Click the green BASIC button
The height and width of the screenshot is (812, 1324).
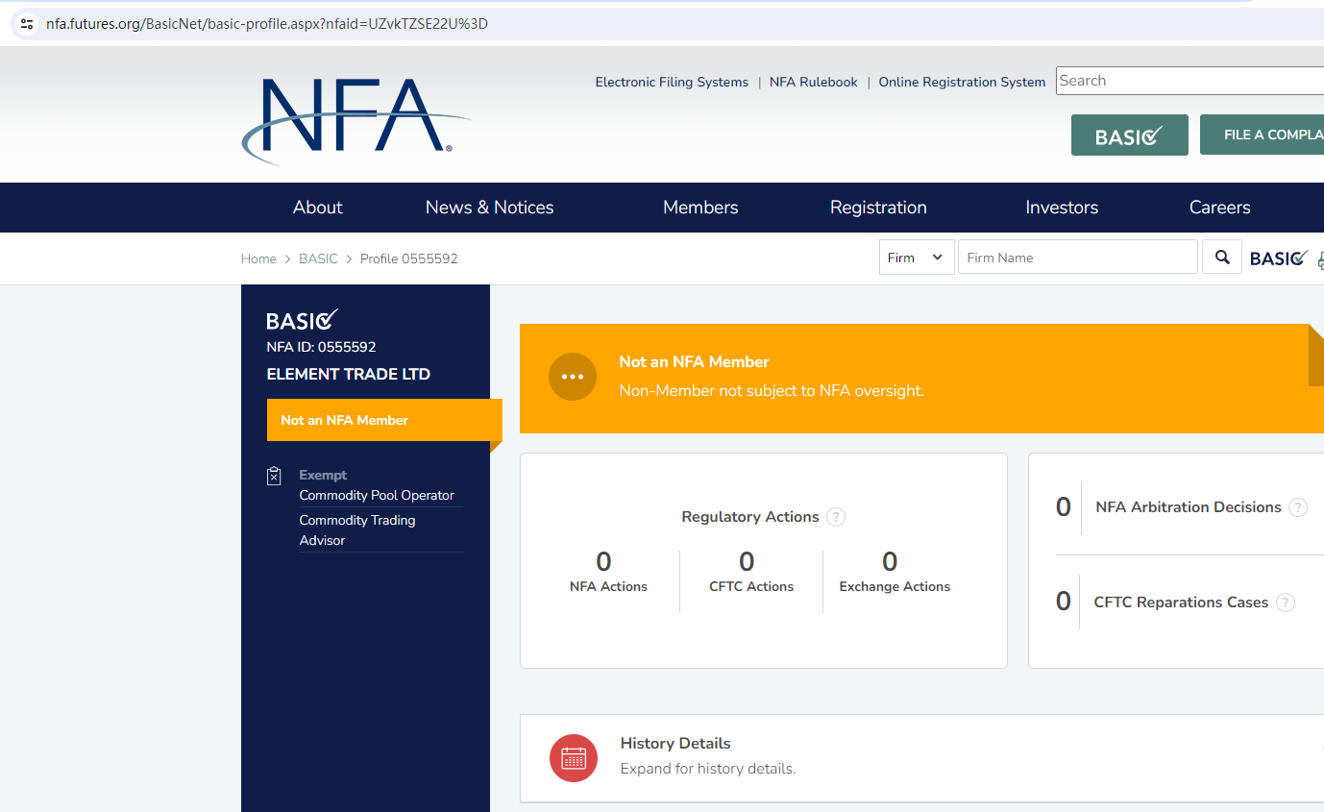1129,135
